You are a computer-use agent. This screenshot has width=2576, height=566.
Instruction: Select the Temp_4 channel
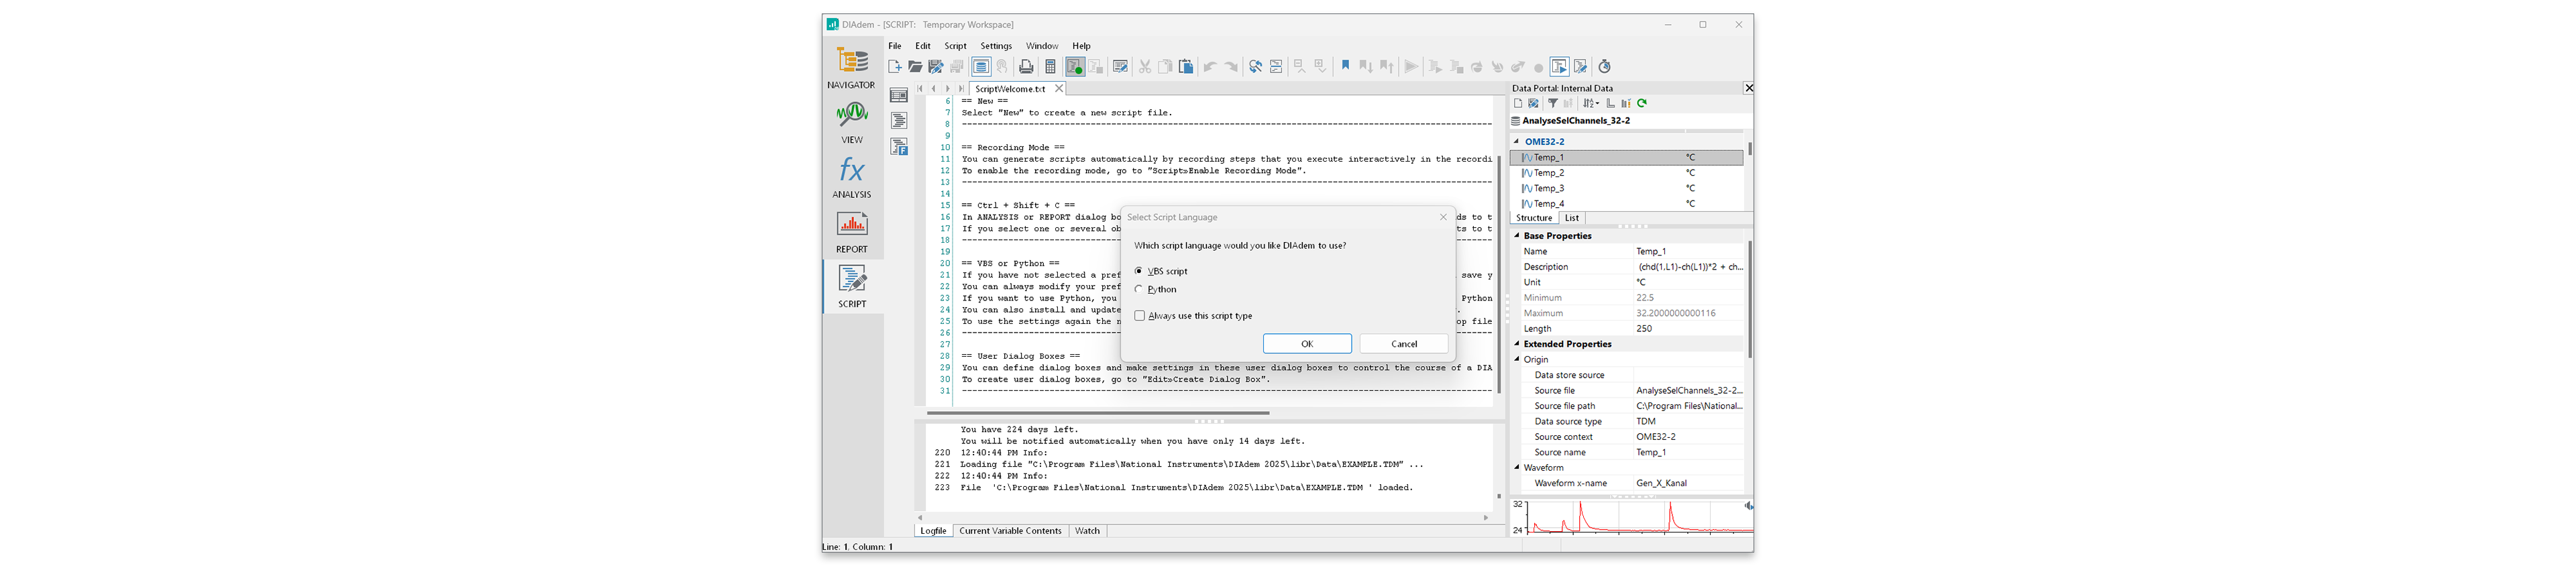(x=1626, y=204)
